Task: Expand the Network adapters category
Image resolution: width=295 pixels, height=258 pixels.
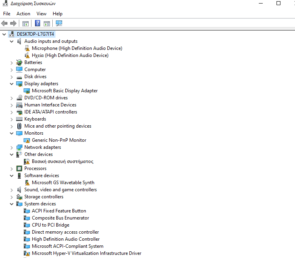Action: click(x=12, y=148)
